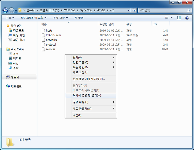Open the recent pages dropdown arrow

(x=16, y=10)
